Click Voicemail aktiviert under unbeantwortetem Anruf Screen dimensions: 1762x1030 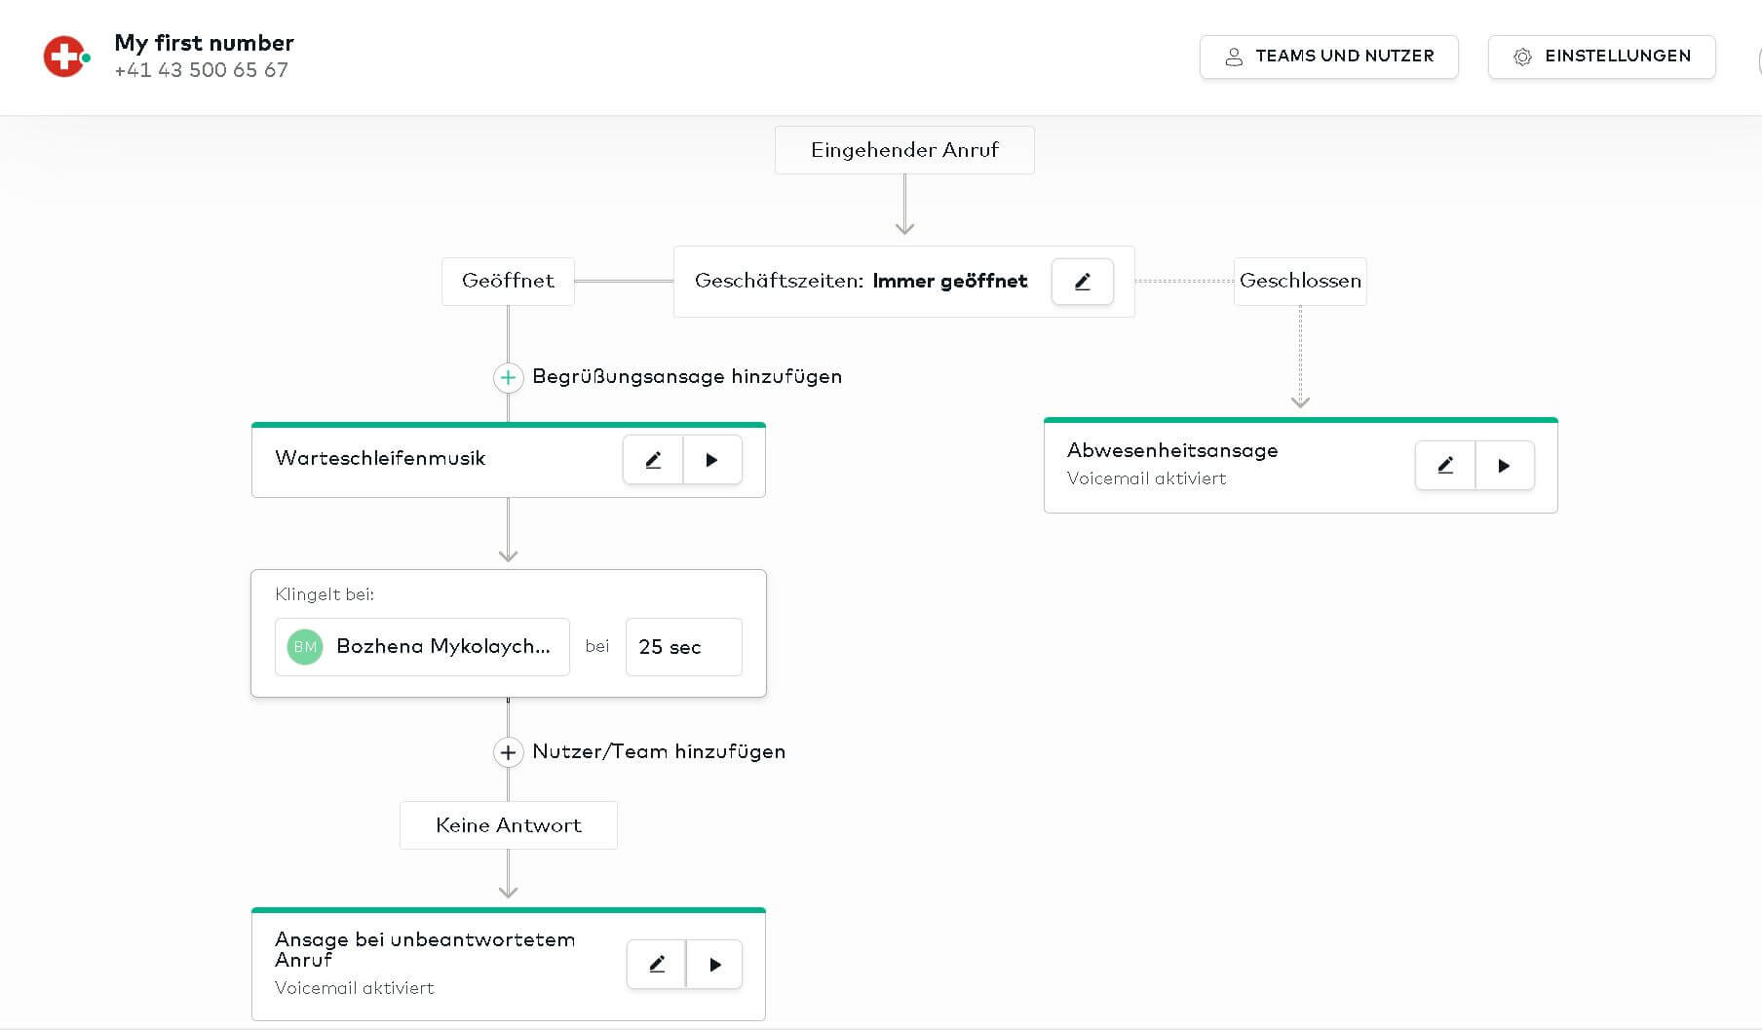pyautogui.click(x=354, y=988)
